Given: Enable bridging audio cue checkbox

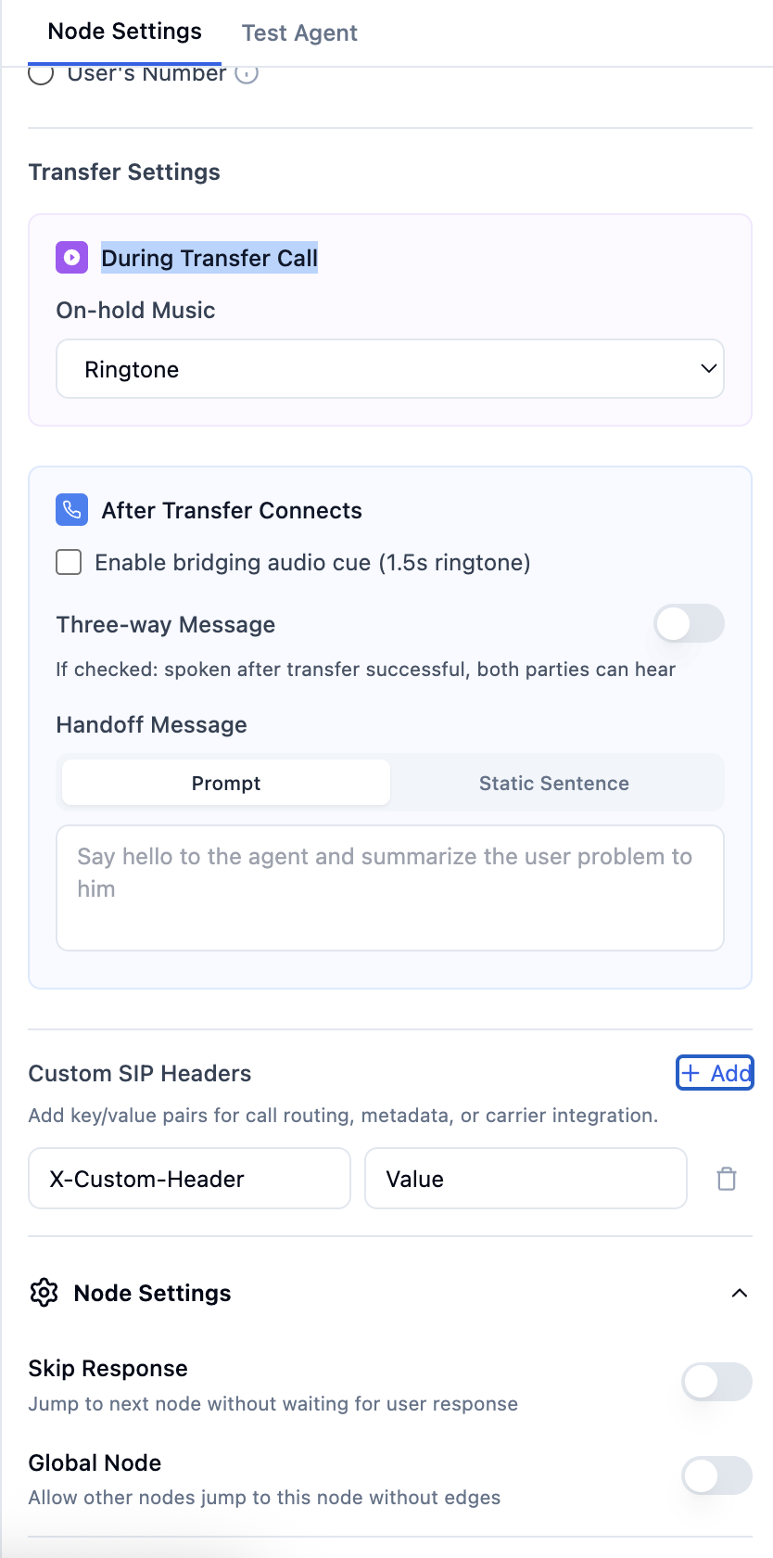Looking at the screenshot, I should [69, 562].
